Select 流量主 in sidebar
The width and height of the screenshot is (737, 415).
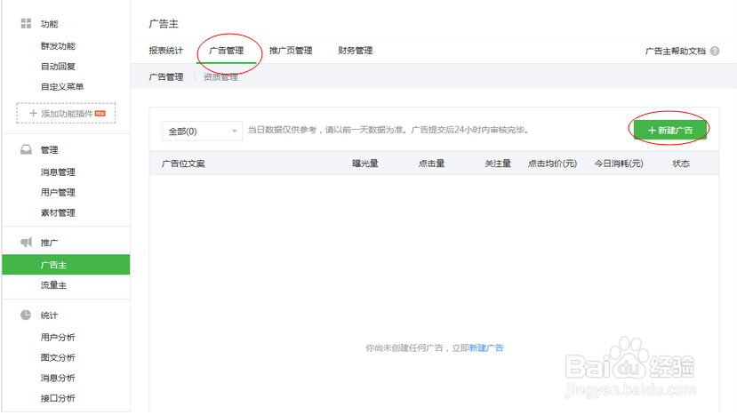(x=53, y=285)
